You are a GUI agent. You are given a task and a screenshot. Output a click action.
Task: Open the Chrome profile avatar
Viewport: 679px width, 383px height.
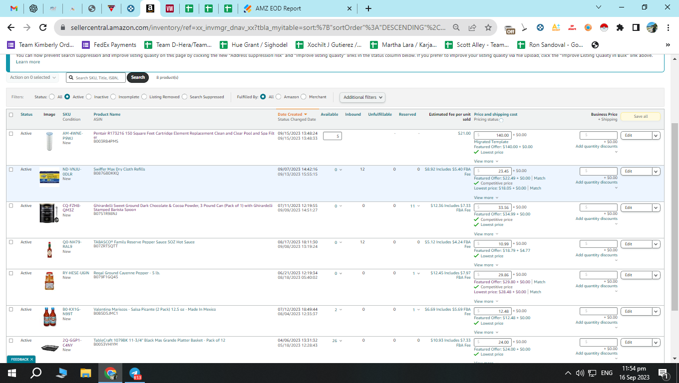click(x=652, y=27)
